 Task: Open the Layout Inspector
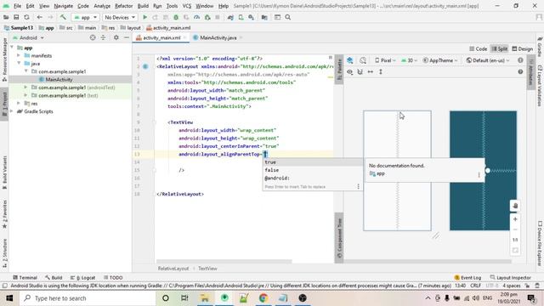[510, 278]
